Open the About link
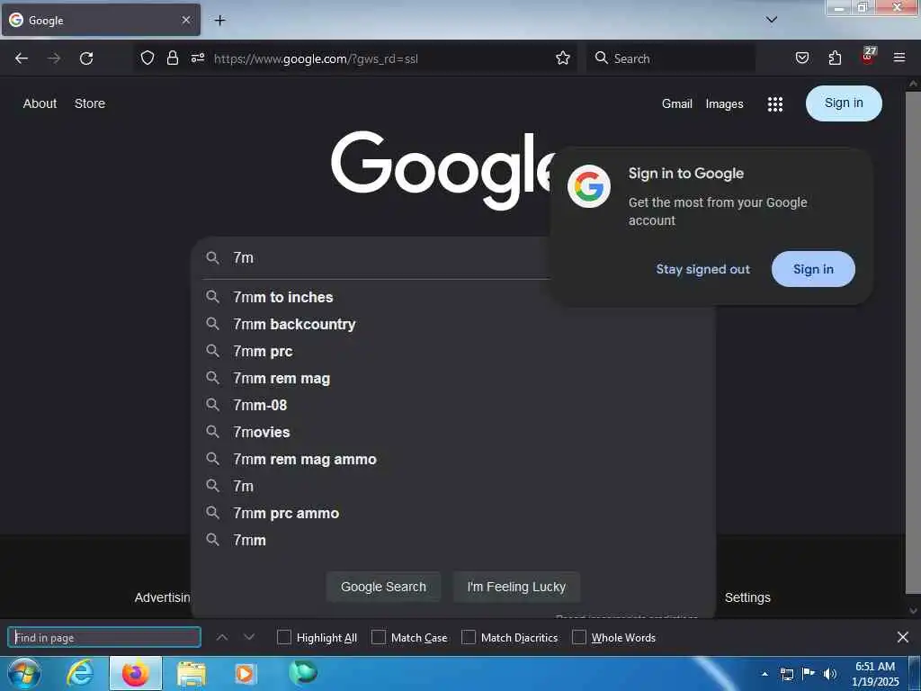This screenshot has height=691, width=921. 40,103
